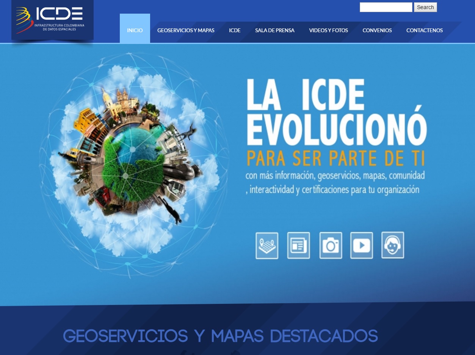Open the newspaper press icon in banner
Image resolution: width=475 pixels, height=355 pixels.
(299, 246)
